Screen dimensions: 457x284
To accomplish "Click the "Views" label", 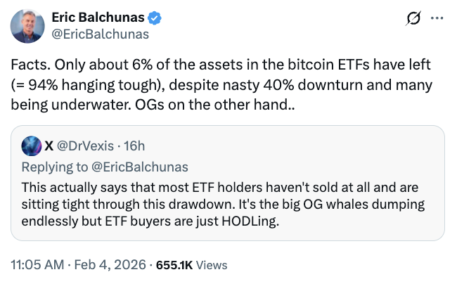I will click(212, 265).
